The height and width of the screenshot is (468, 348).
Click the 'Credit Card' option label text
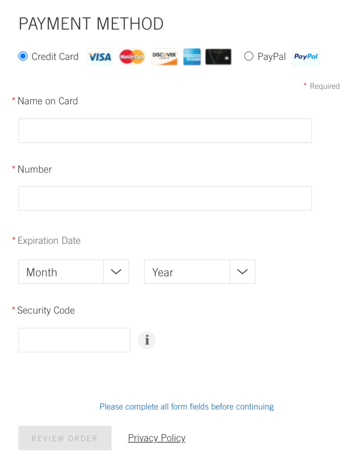[x=55, y=57]
